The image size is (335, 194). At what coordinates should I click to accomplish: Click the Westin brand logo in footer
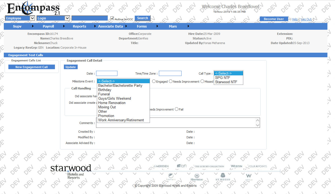[236, 166]
